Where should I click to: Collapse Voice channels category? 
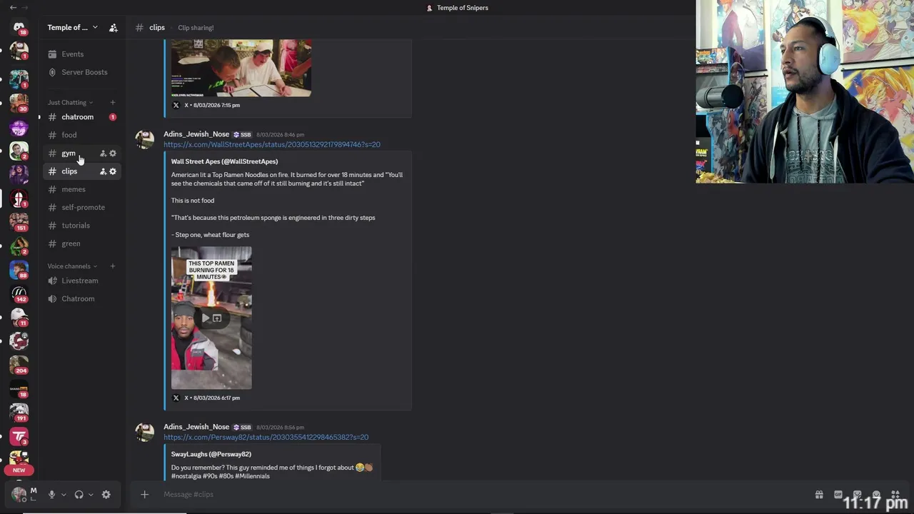(x=72, y=266)
